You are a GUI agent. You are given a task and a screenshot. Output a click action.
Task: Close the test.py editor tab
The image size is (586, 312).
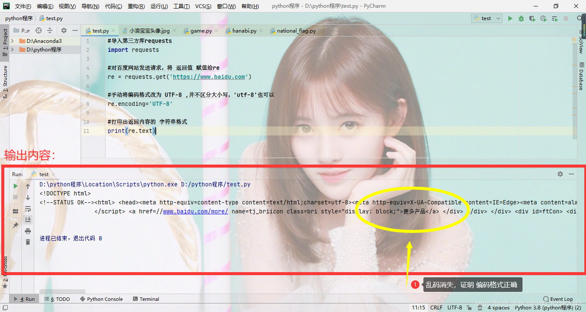click(x=114, y=31)
